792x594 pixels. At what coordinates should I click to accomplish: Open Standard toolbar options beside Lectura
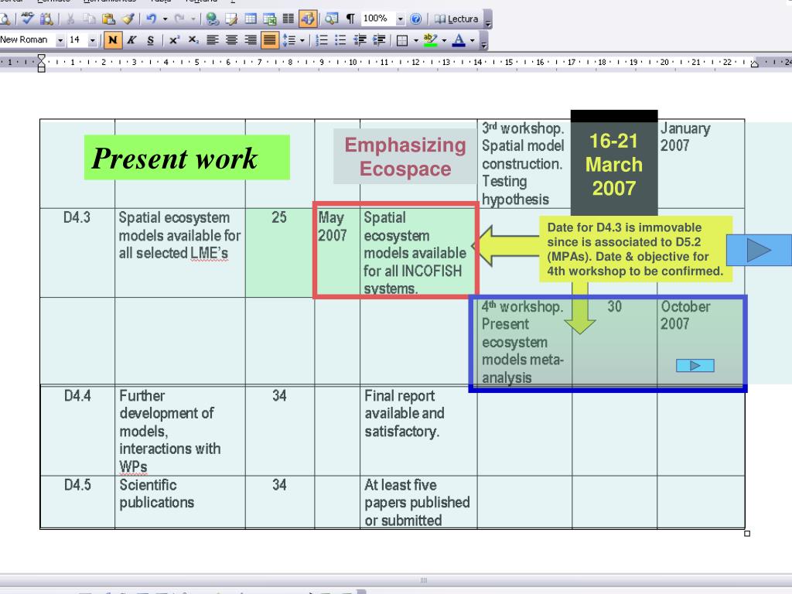(488, 19)
